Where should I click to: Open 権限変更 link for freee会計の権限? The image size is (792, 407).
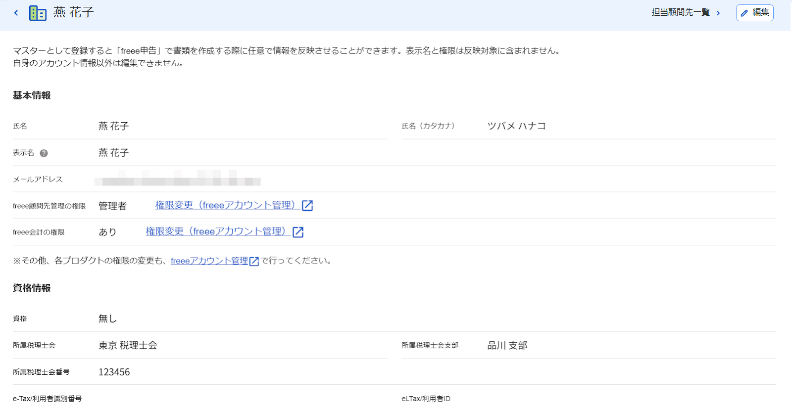(x=218, y=231)
